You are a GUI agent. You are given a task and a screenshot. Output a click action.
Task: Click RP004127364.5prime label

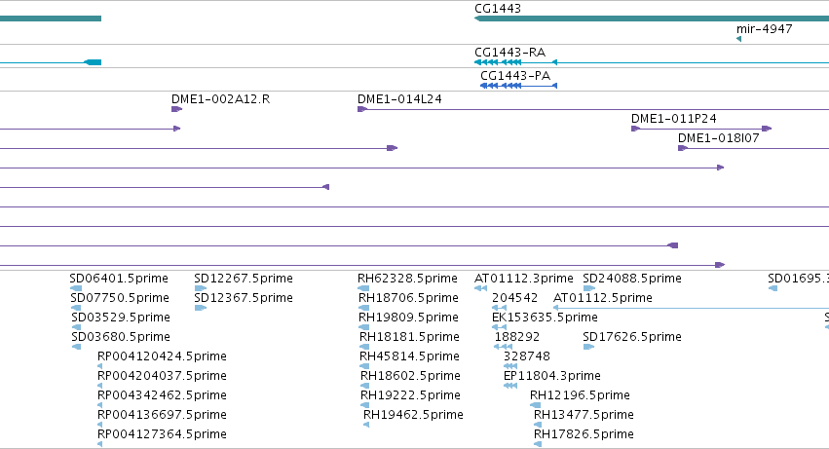point(162,434)
